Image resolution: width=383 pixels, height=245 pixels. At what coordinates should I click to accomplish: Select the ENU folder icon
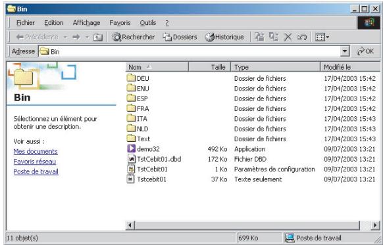tap(131, 88)
